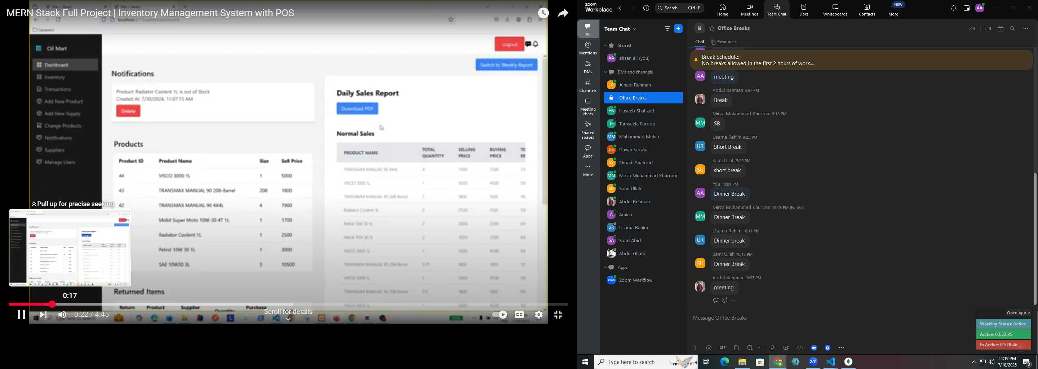Open the Contacts tab
The width and height of the screenshot is (1038, 369).
(x=867, y=10)
